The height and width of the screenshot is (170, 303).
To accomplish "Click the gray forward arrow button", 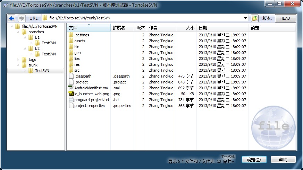I will [22, 18].
